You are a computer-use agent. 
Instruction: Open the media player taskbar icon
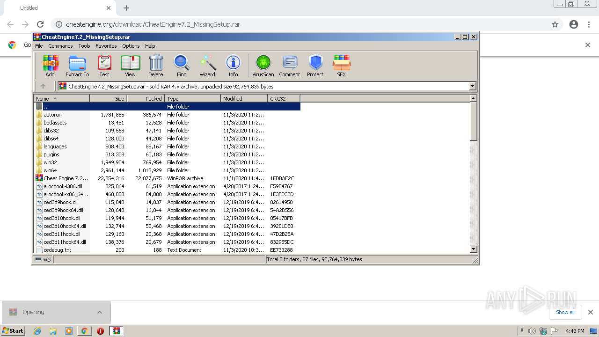(69, 331)
